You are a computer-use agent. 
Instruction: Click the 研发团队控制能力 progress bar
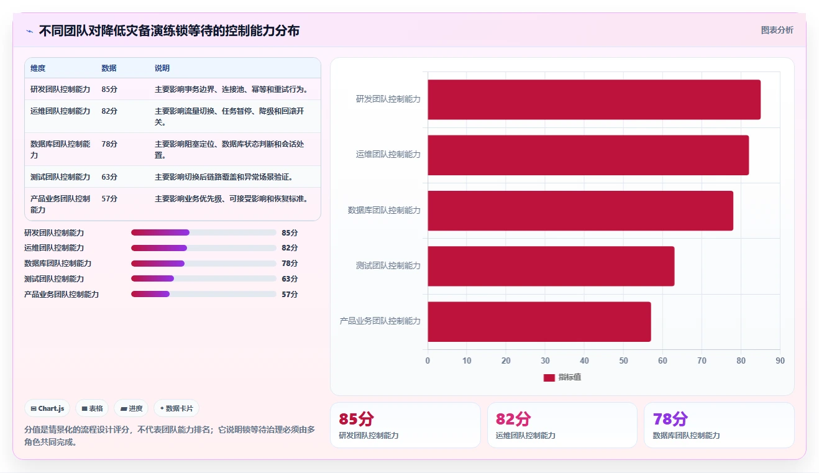coord(204,232)
